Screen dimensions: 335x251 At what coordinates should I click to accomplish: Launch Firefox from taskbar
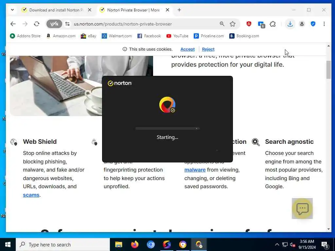(134, 244)
